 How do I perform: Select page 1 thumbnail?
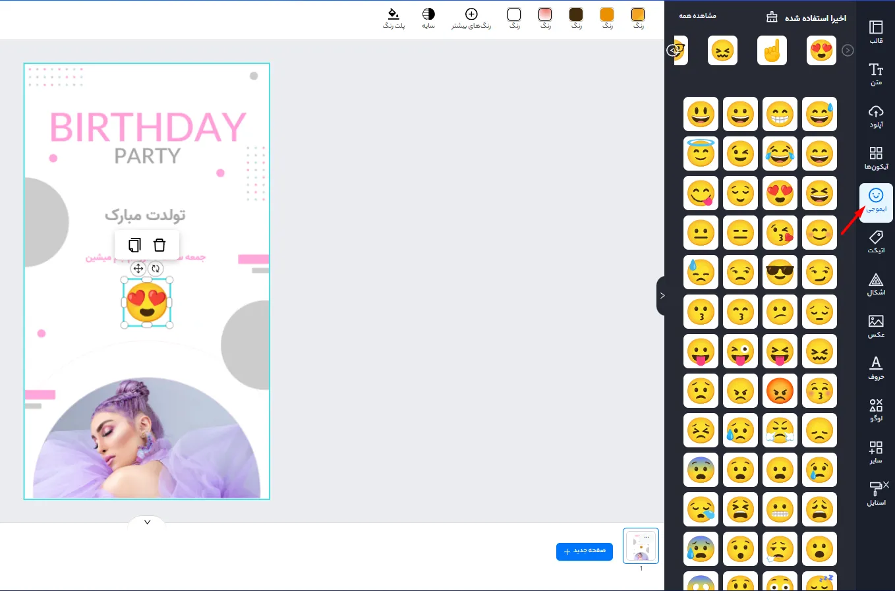[x=641, y=546]
